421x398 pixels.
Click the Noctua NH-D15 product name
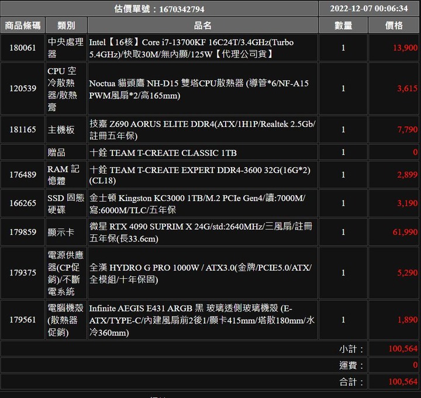click(x=199, y=89)
